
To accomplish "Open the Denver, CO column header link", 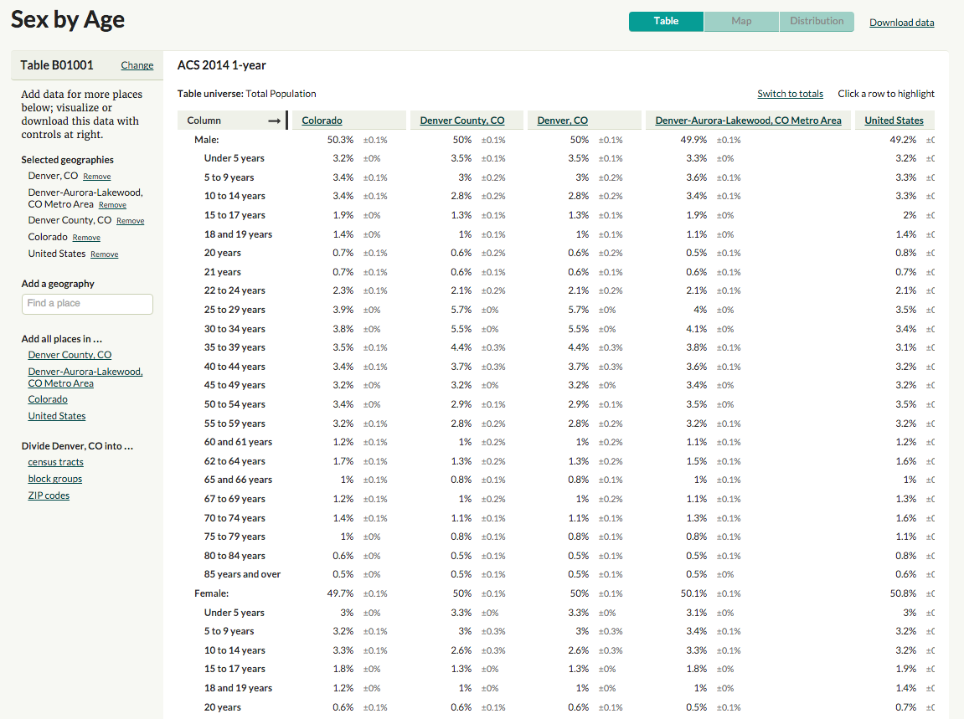I will point(562,121).
